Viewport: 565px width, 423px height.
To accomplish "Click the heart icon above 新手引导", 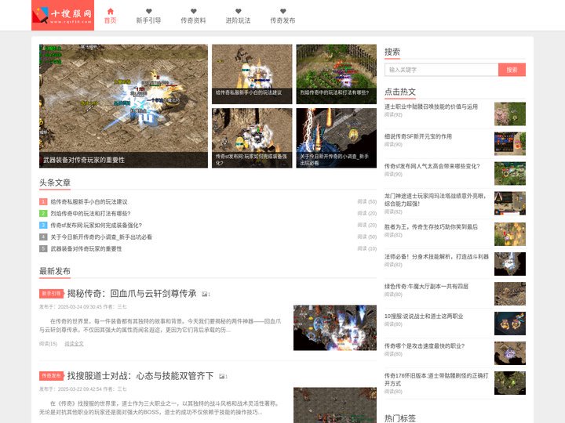I will [x=148, y=12].
